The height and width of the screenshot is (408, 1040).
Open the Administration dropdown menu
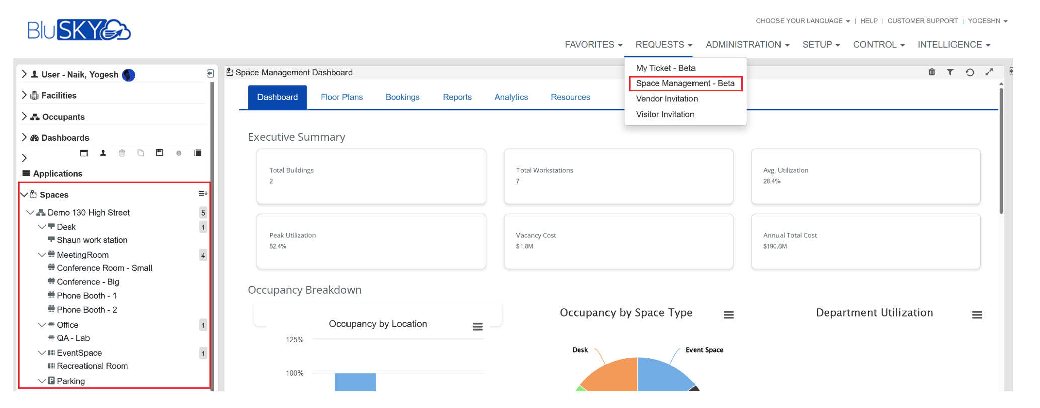tap(747, 45)
